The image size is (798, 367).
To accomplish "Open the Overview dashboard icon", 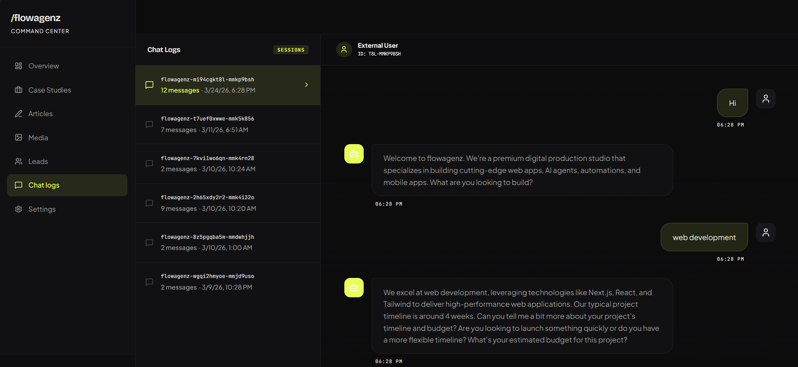I will point(19,66).
